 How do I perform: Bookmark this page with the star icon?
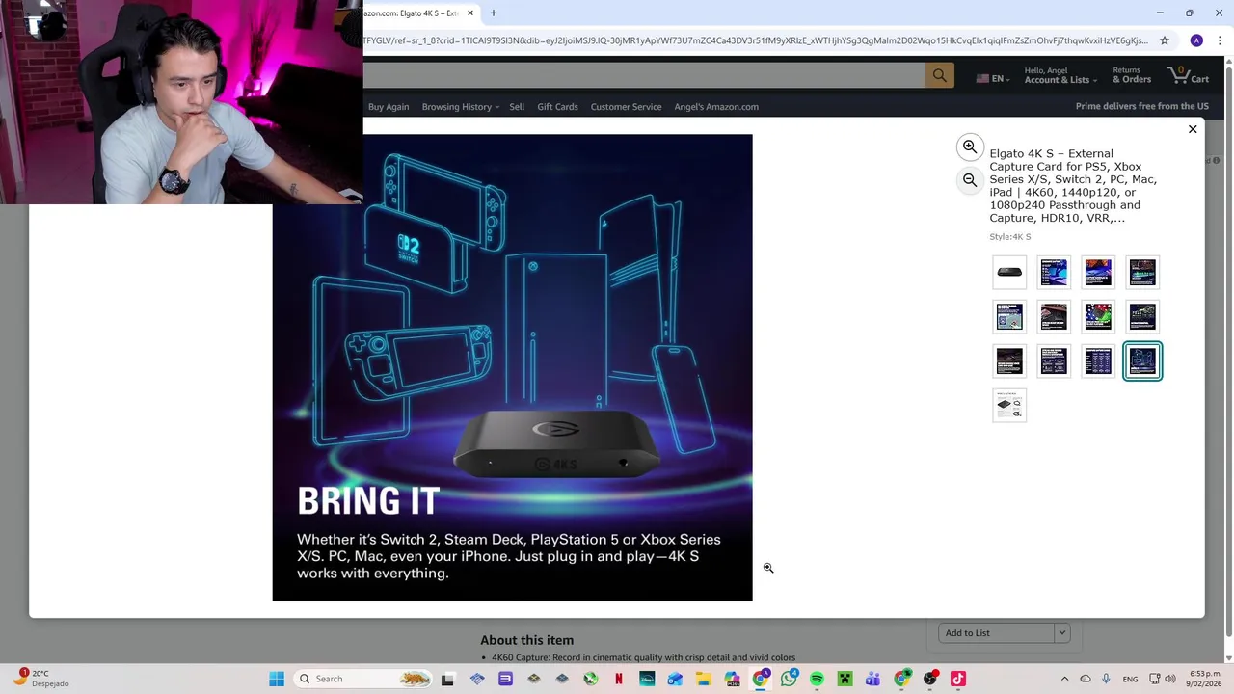tap(1165, 40)
